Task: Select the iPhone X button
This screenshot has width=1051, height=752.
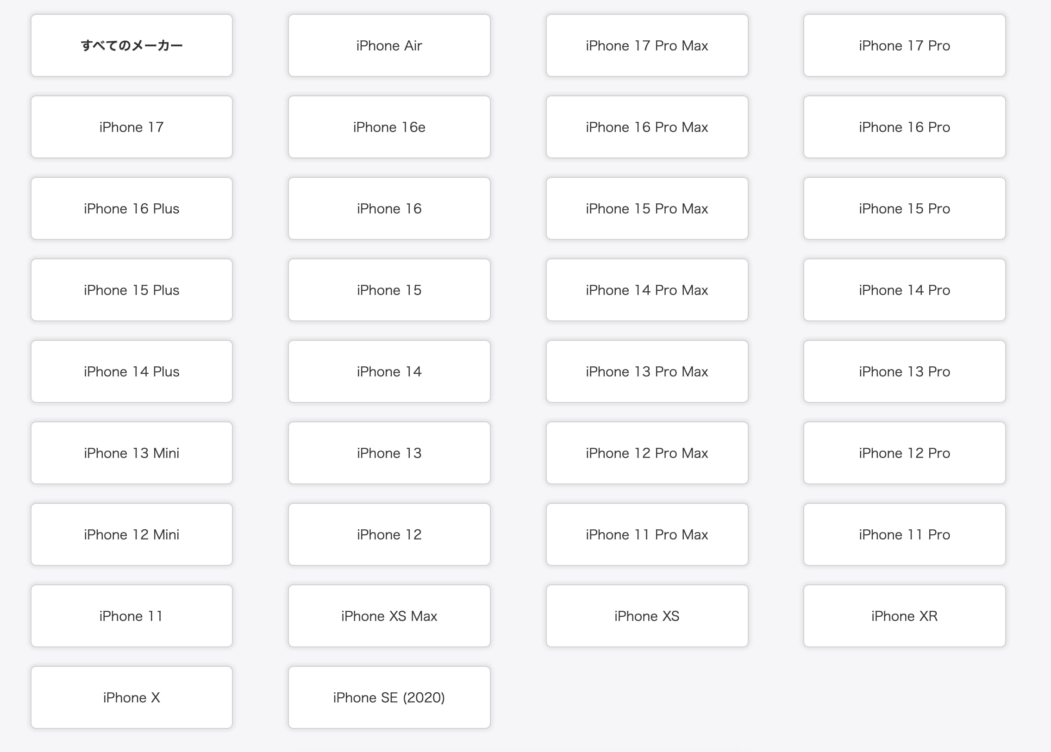Action: [x=131, y=697]
